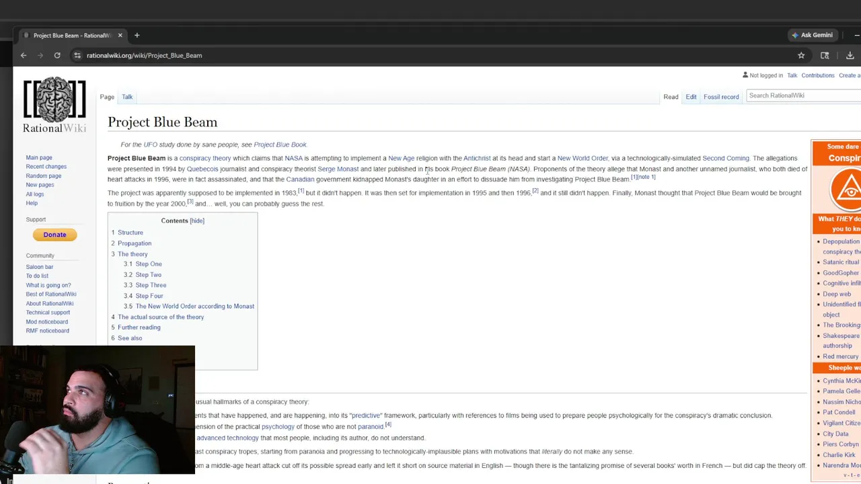Follow the NASA link in intro
The width and height of the screenshot is (861, 484).
(293, 159)
